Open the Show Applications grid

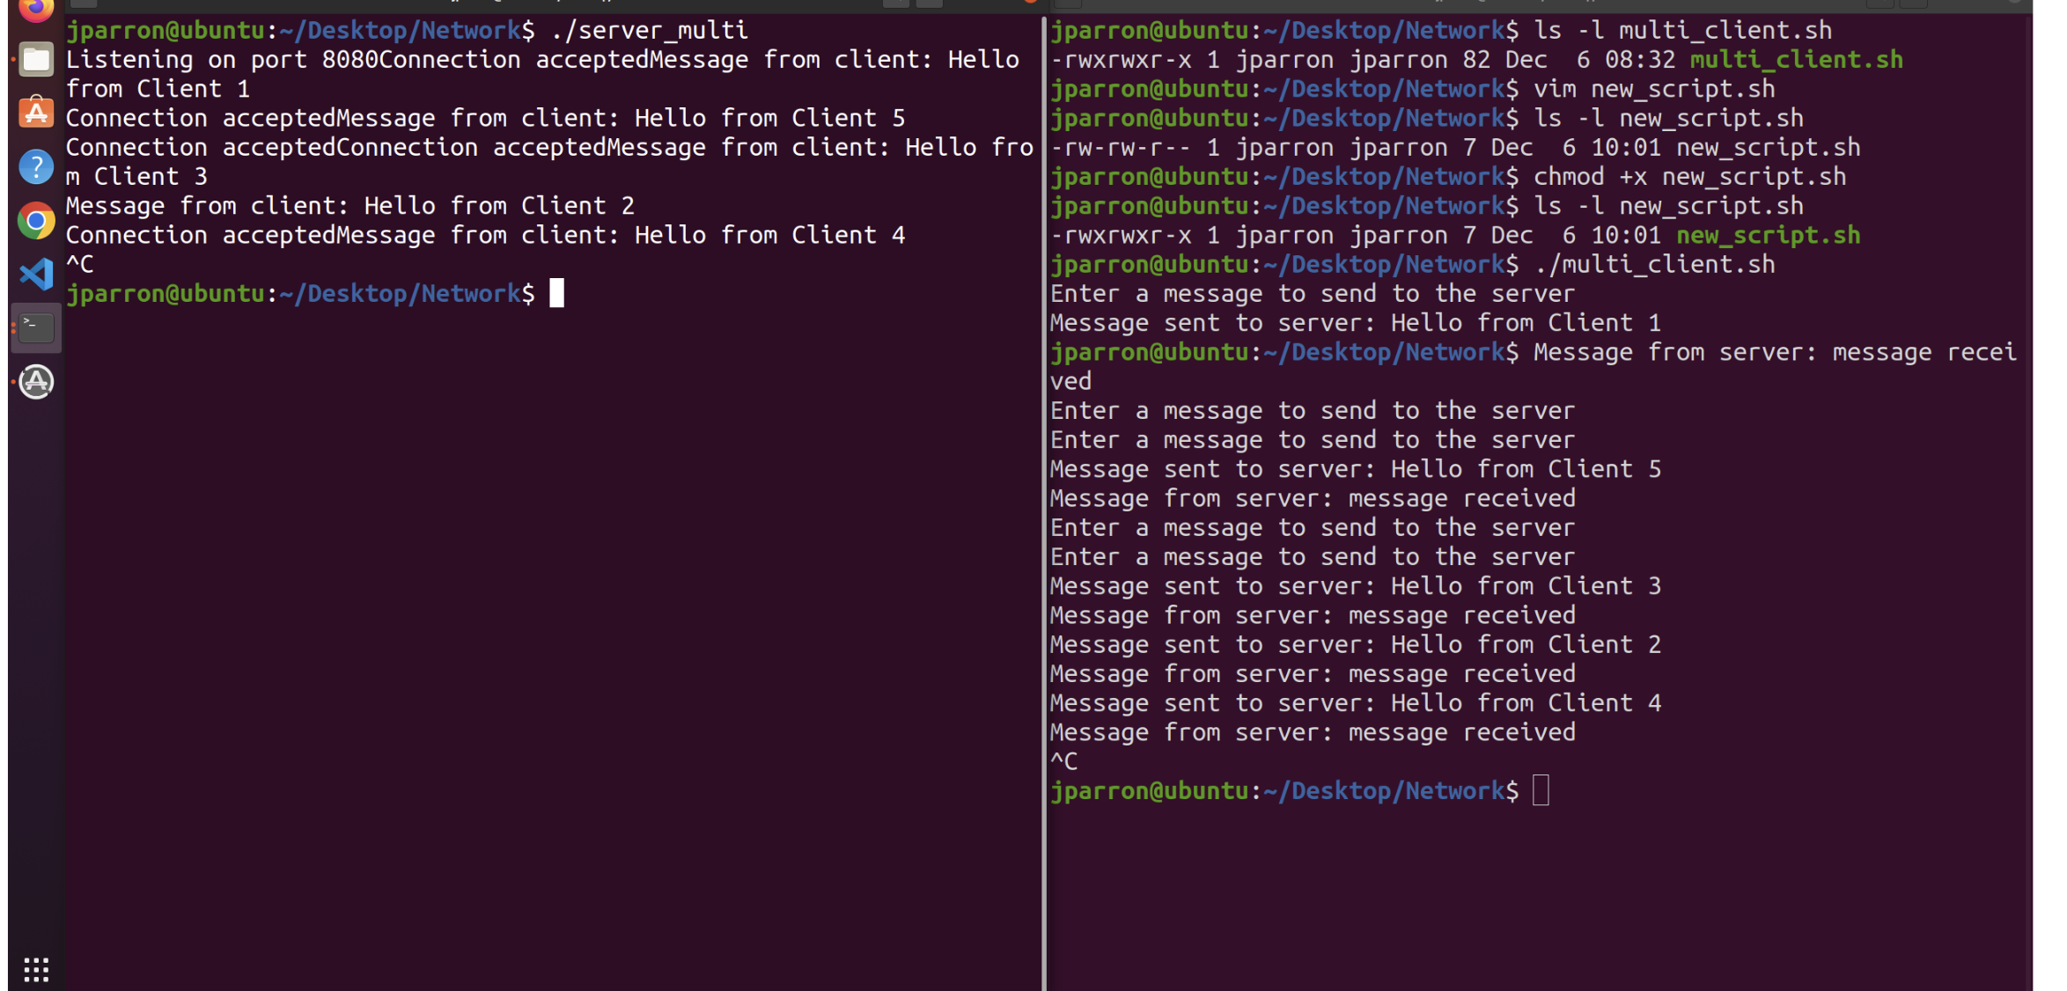point(35,968)
